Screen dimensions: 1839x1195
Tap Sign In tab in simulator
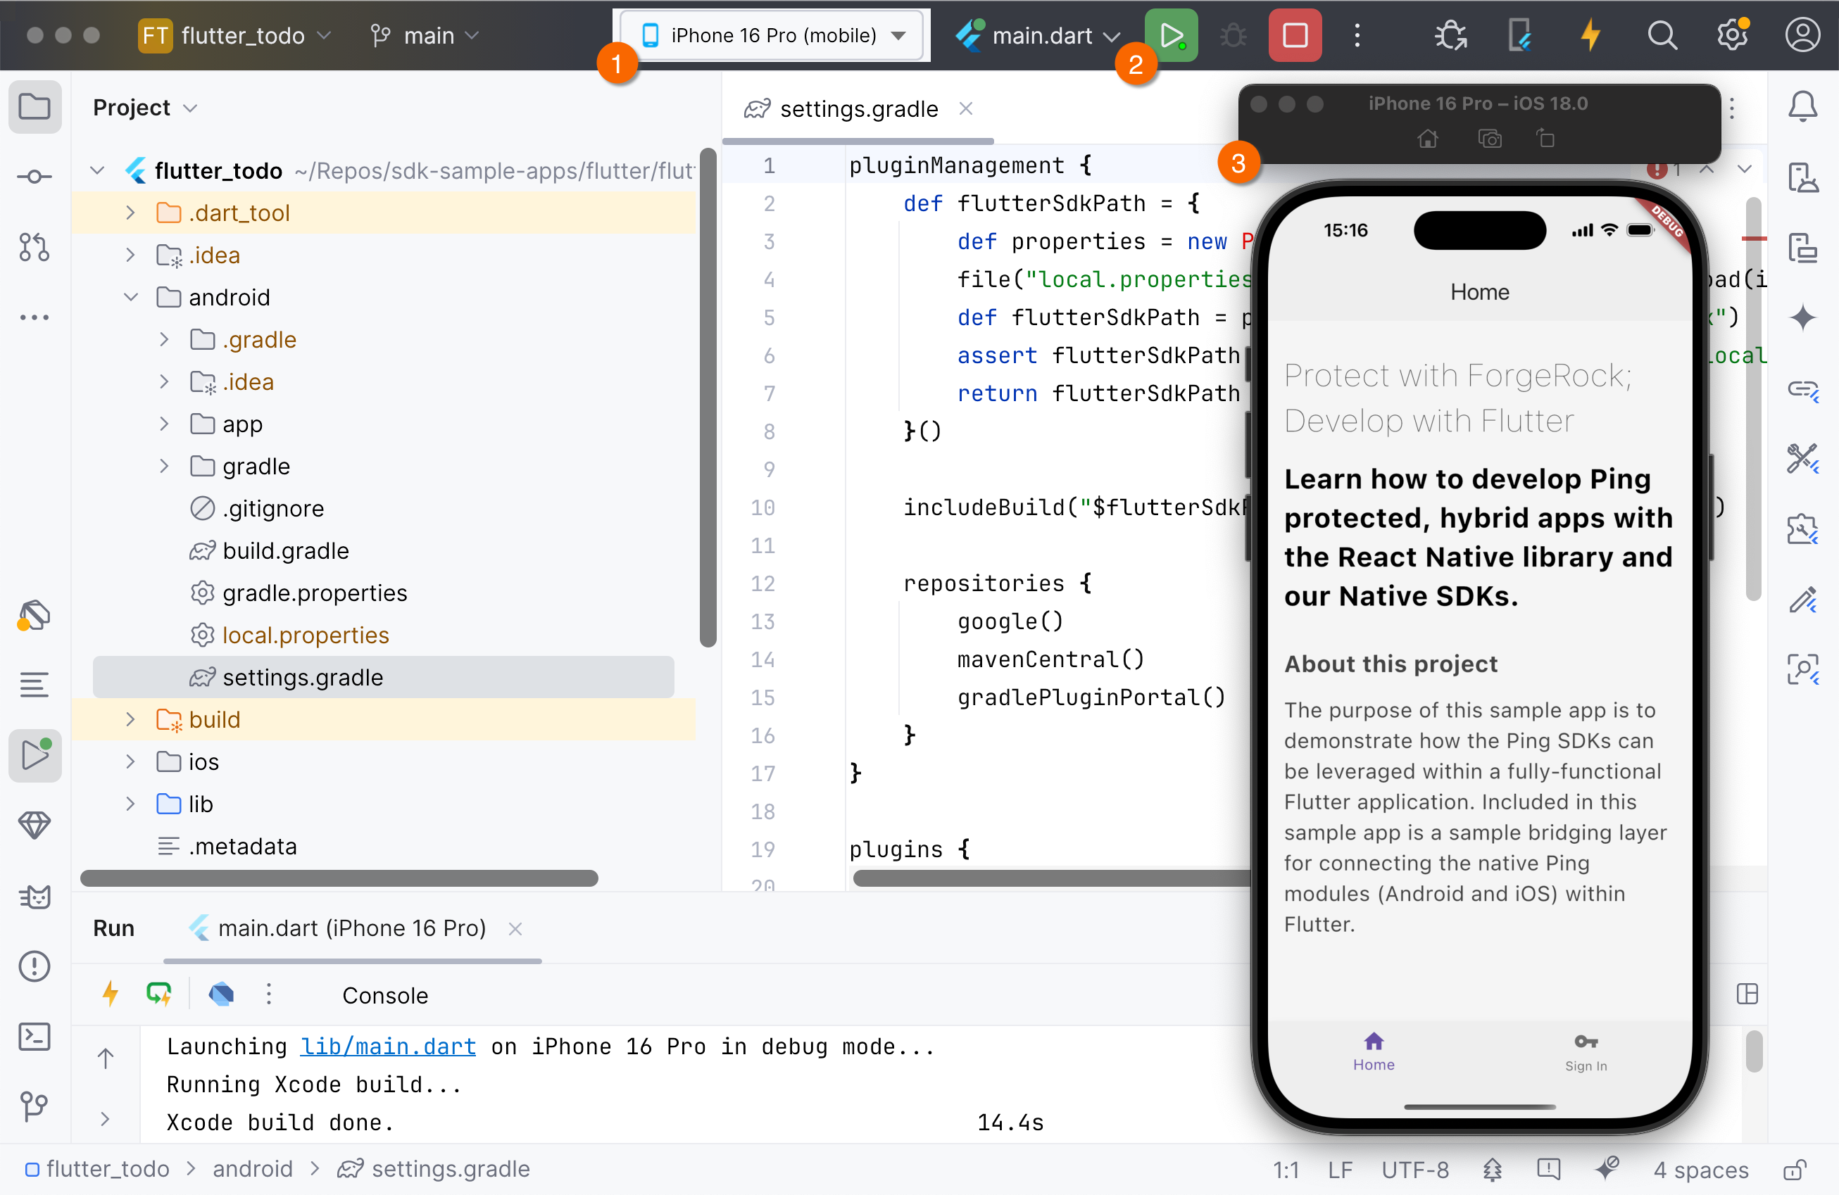pos(1586,1051)
